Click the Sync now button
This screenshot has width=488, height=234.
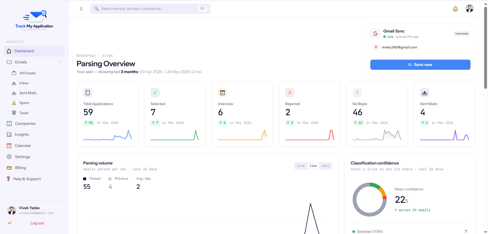420,65
